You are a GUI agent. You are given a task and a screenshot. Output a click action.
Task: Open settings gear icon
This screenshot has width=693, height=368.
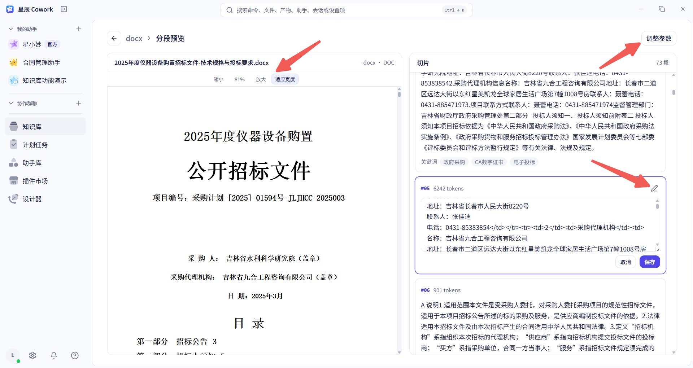[32, 355]
